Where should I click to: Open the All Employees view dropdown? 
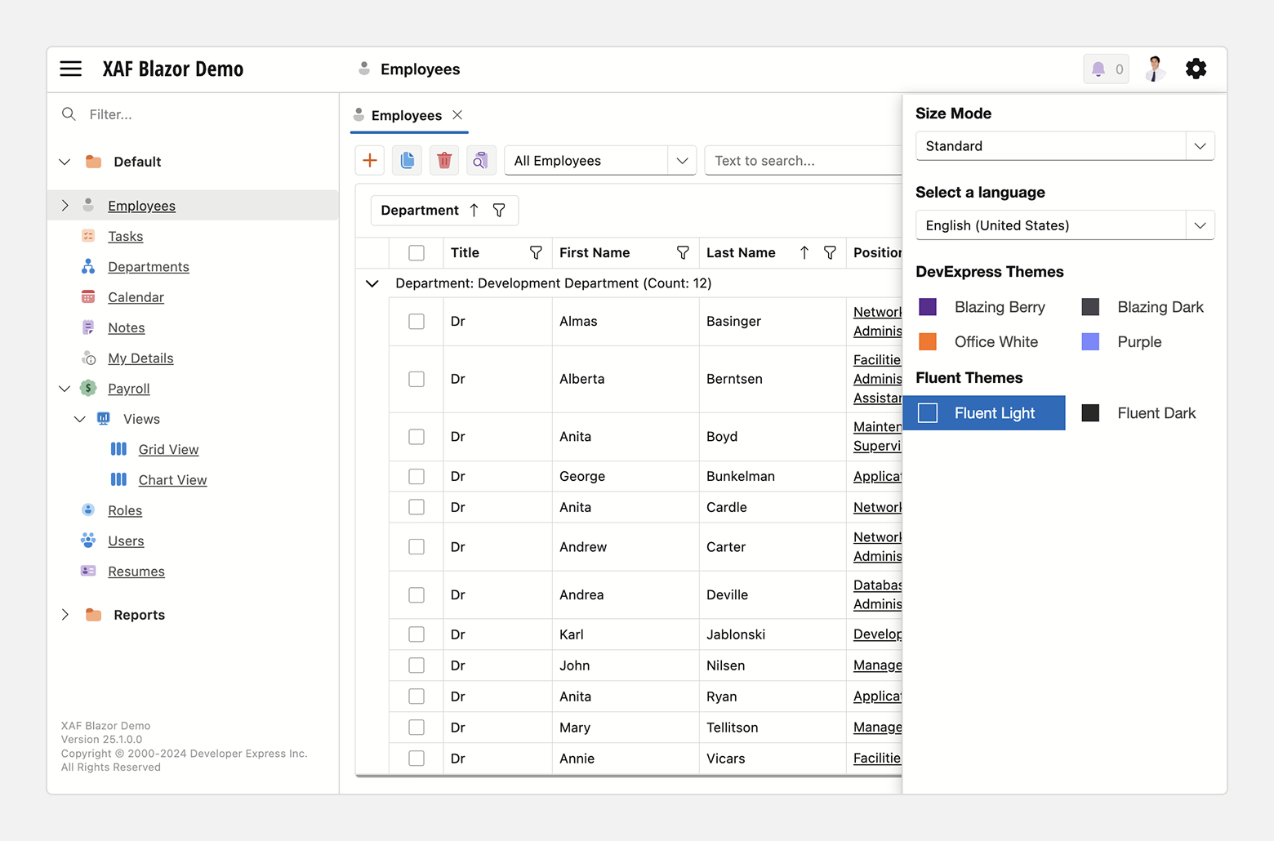point(682,160)
